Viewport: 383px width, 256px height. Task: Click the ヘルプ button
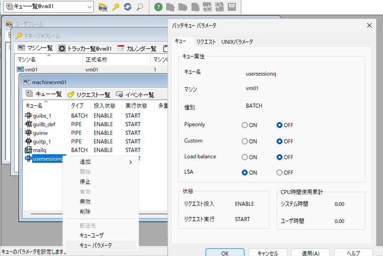coord(353,252)
